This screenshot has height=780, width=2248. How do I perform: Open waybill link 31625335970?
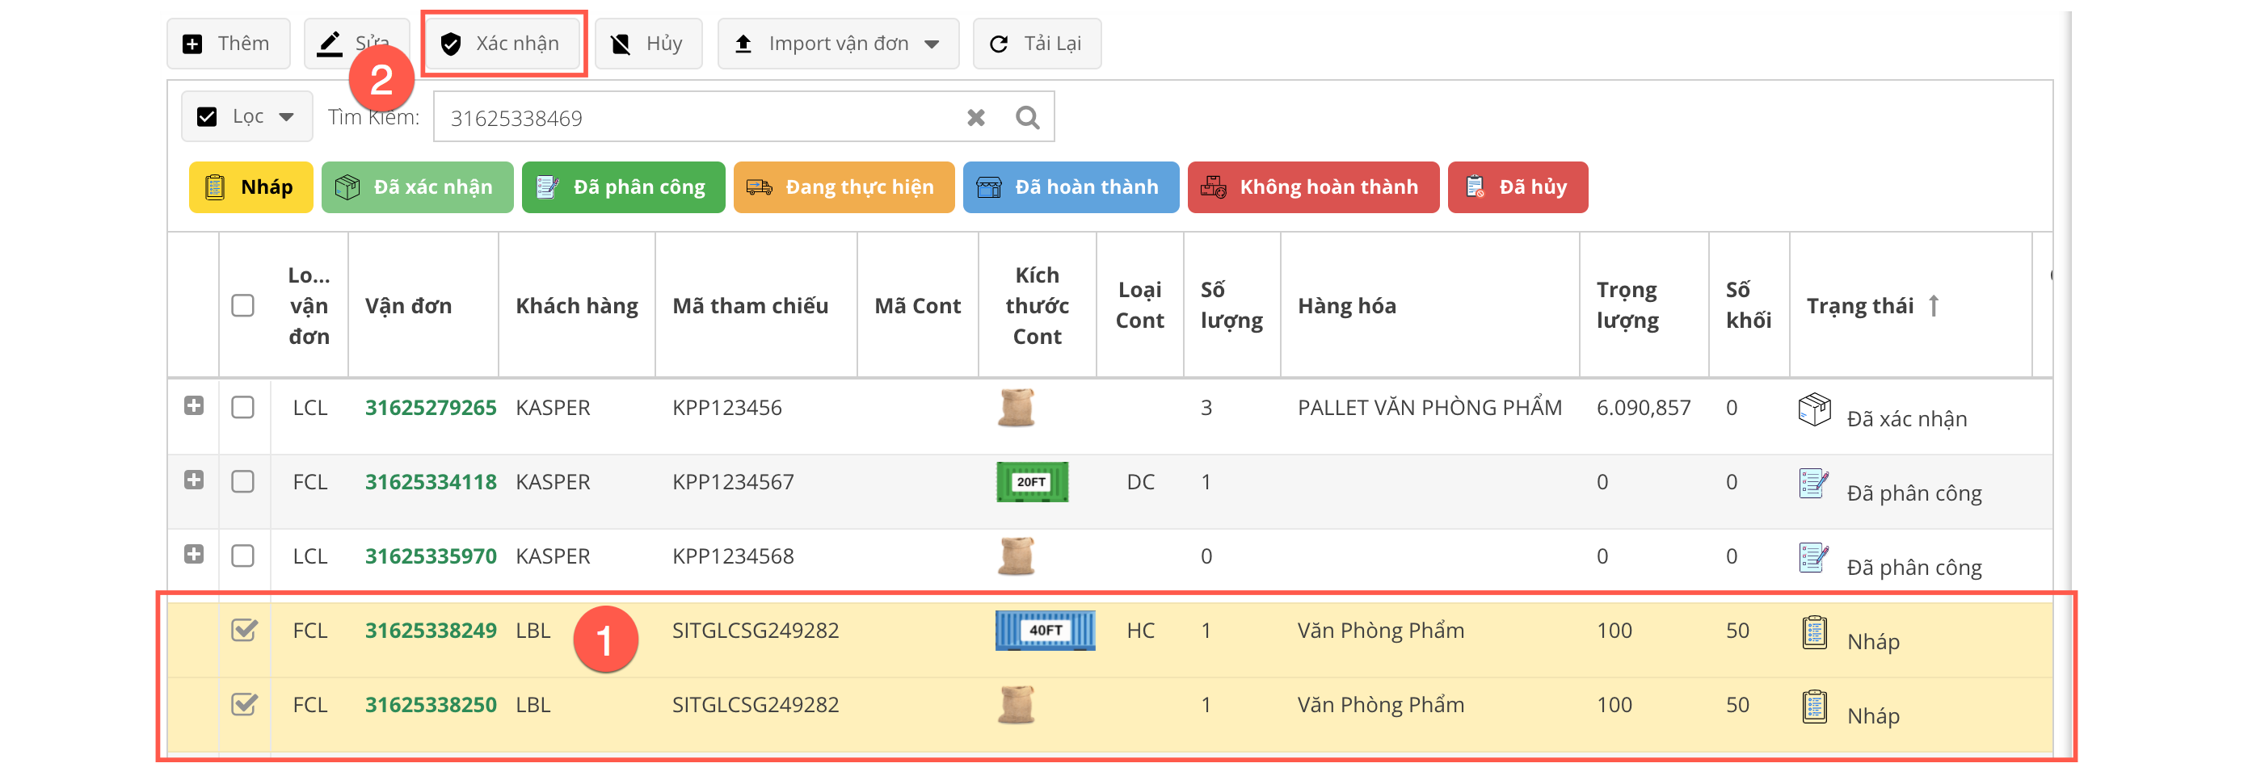coord(430,556)
